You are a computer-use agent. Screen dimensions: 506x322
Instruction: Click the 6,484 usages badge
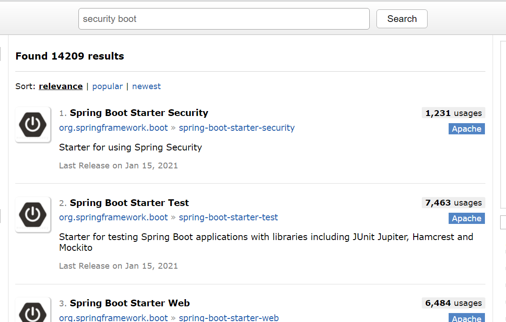click(454, 303)
